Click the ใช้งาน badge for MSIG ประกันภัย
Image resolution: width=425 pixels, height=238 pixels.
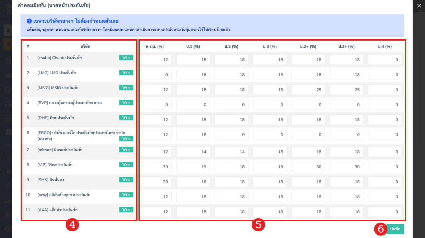pos(126,88)
